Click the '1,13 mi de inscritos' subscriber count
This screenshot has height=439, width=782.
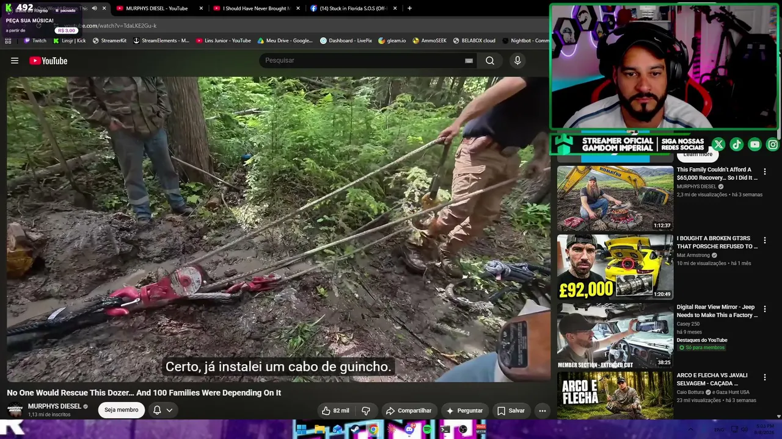(49, 415)
